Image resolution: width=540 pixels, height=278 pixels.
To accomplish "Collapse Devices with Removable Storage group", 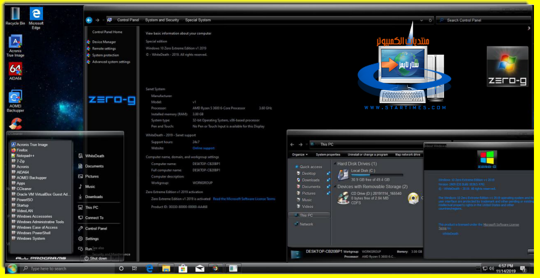I will click(334, 186).
